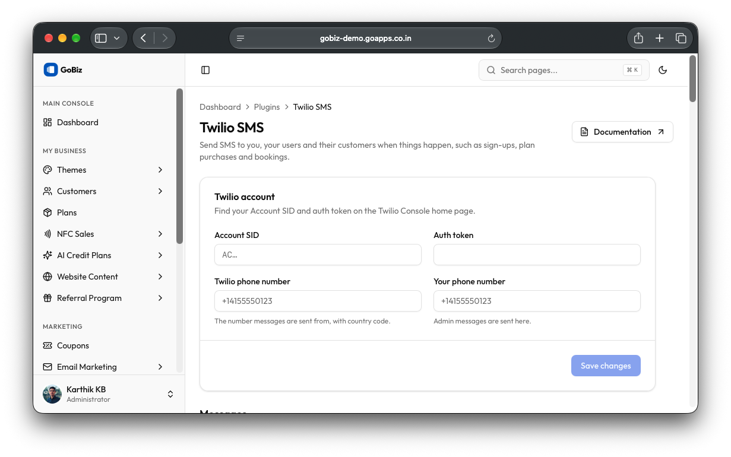Expand the Website Content chevron
The width and height of the screenshot is (731, 457).
point(160,277)
